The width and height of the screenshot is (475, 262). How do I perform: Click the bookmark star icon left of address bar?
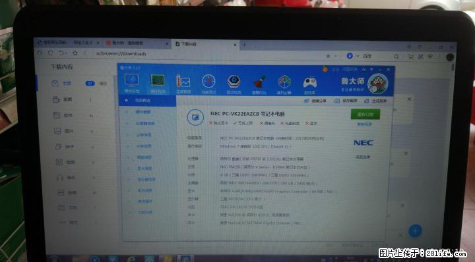tap(75, 53)
